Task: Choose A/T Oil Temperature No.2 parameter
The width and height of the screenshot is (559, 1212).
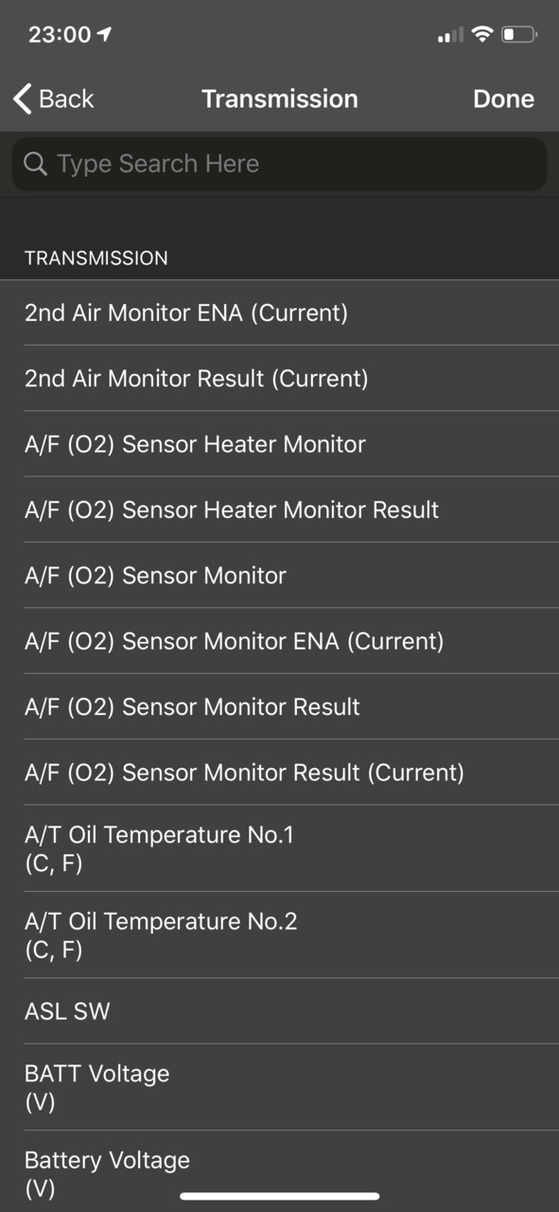Action: click(x=279, y=935)
